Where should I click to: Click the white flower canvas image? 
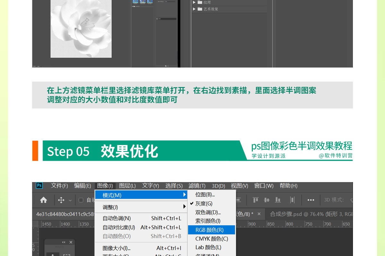81,29
